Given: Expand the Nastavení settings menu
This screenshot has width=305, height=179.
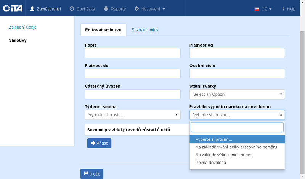Looking at the screenshot, I should click(x=150, y=9).
